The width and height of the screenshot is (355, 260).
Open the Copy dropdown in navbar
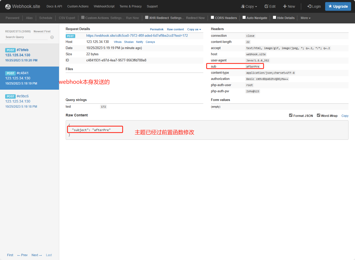point(249,6)
